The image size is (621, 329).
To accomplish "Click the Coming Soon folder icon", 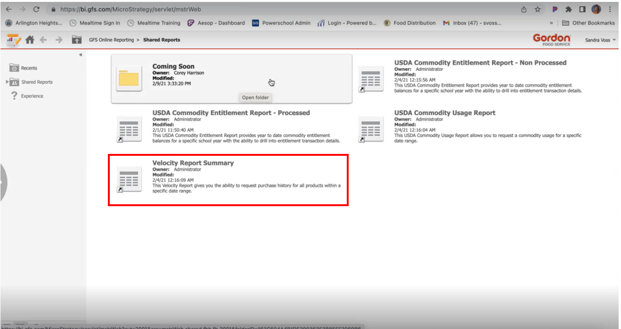I will 129,78.
